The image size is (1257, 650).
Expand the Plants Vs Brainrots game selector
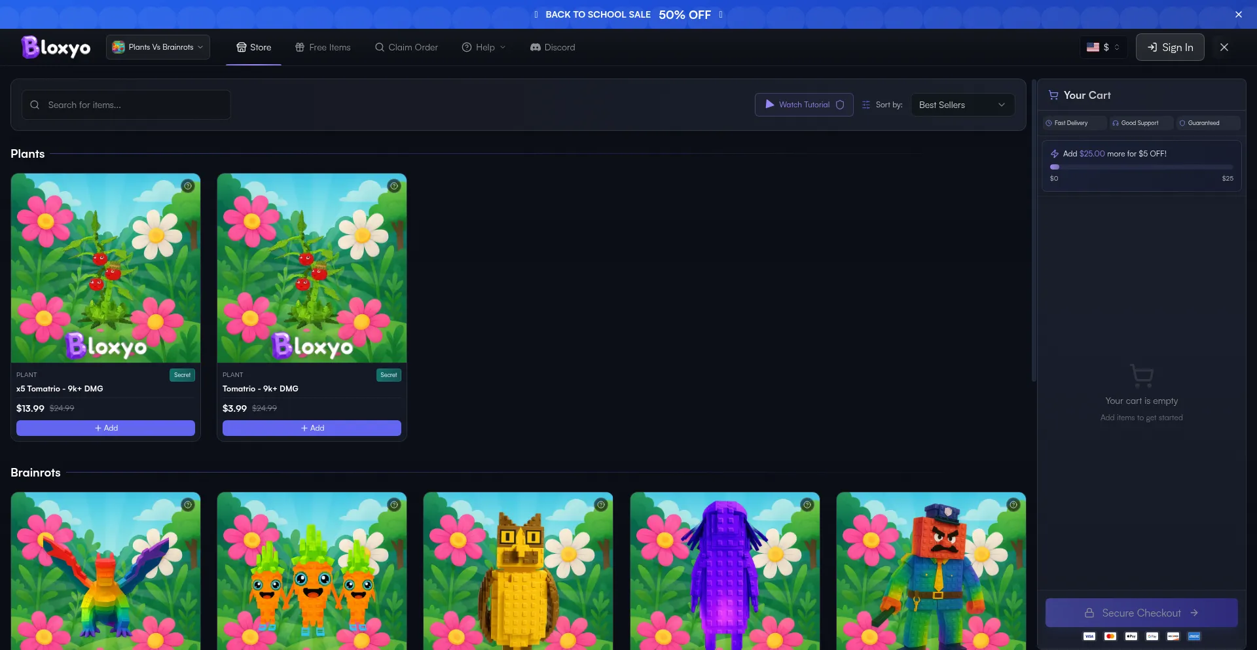pyautogui.click(x=158, y=47)
